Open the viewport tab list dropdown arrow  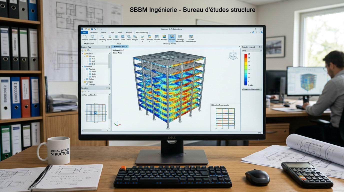pos(239,47)
